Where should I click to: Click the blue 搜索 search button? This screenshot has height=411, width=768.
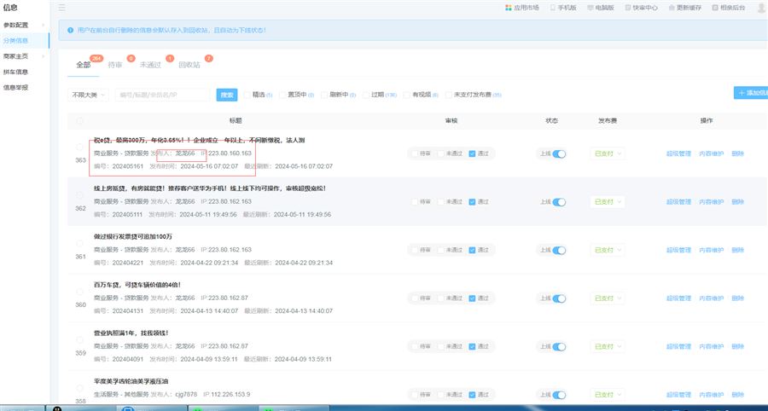click(x=226, y=95)
